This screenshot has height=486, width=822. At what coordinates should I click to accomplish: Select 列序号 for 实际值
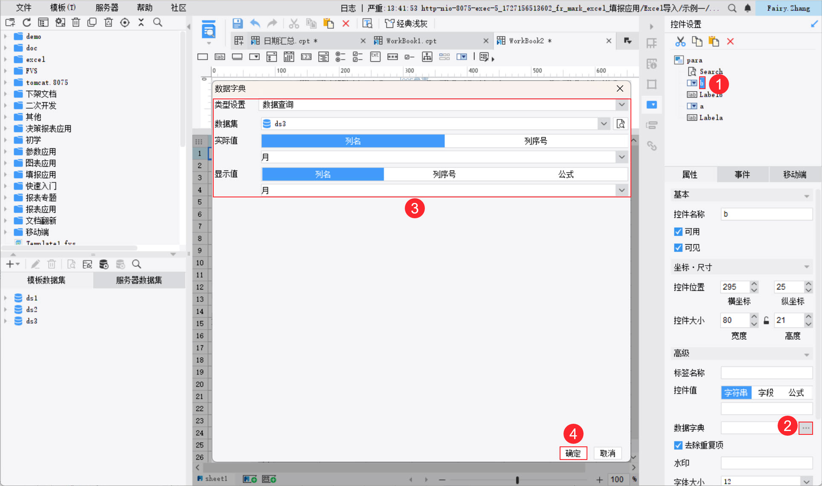[536, 141]
